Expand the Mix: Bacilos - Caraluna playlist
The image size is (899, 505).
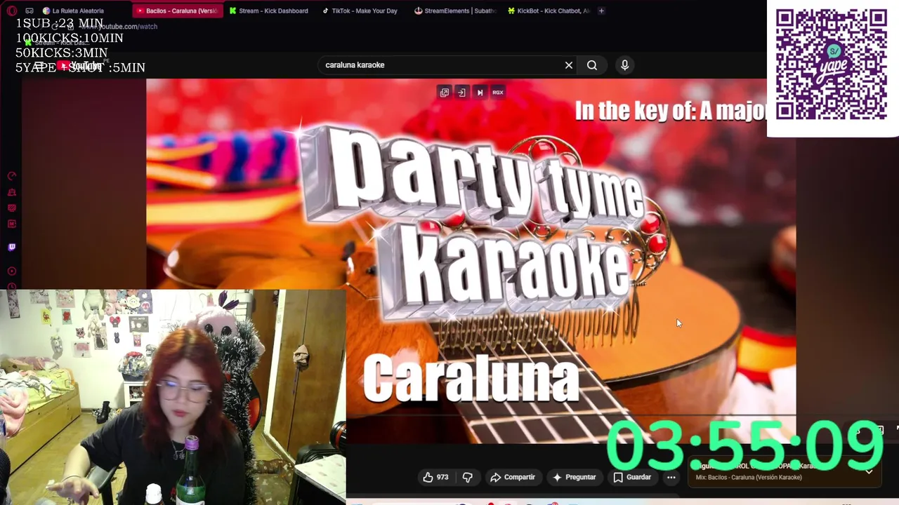click(869, 472)
